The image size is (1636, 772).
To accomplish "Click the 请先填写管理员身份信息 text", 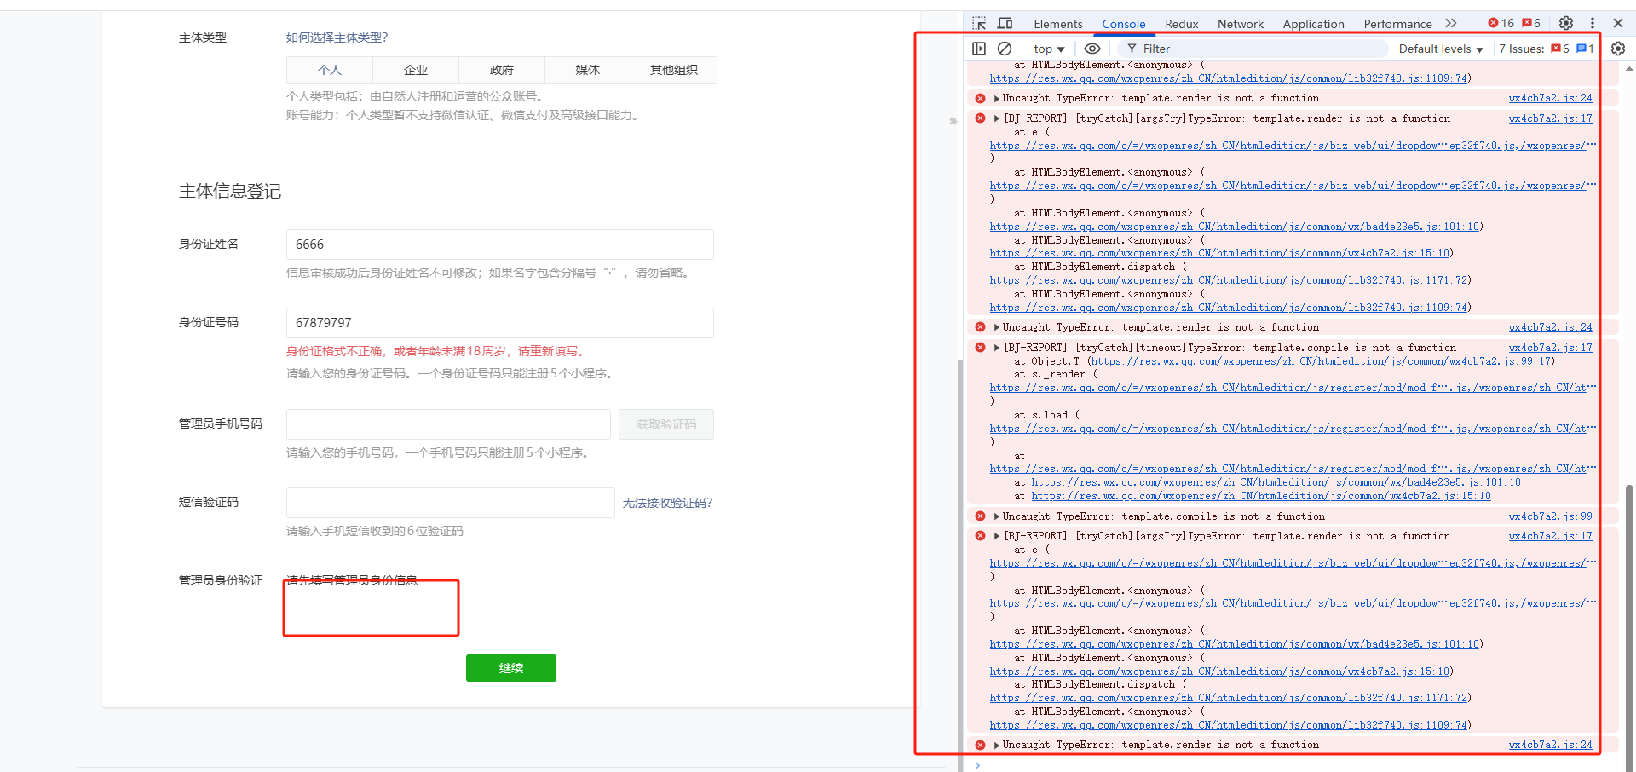I will 352,581.
